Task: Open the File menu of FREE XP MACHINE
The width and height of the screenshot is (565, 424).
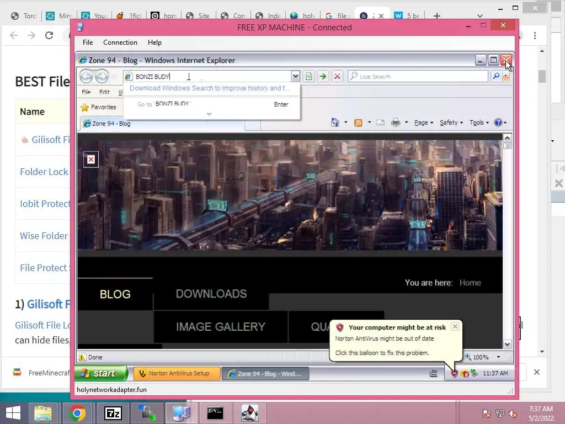Action: [x=88, y=43]
